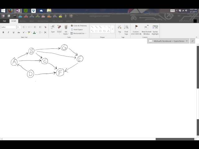Screen dimensions: 199x149
Task: Pick the pink pen in quick toolbar
Action: click(43, 16)
